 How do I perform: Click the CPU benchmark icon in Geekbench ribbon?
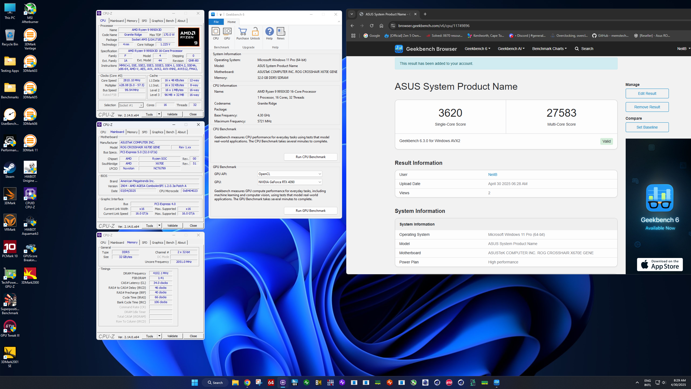click(216, 33)
